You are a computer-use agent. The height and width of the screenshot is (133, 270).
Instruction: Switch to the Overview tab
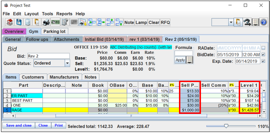click(14, 31)
